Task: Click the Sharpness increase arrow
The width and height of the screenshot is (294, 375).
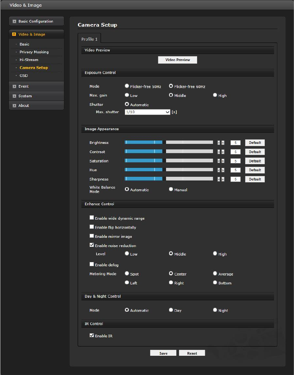Action: [223, 179]
